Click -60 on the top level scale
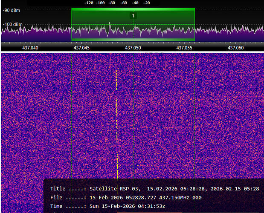This screenshot has height=213, width=264. point(123,3)
